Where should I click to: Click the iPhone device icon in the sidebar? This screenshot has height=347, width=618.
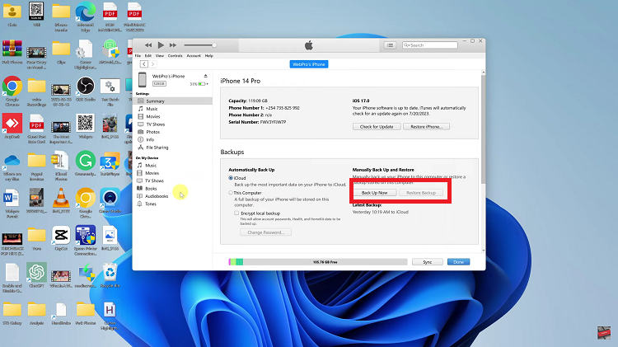tap(143, 80)
